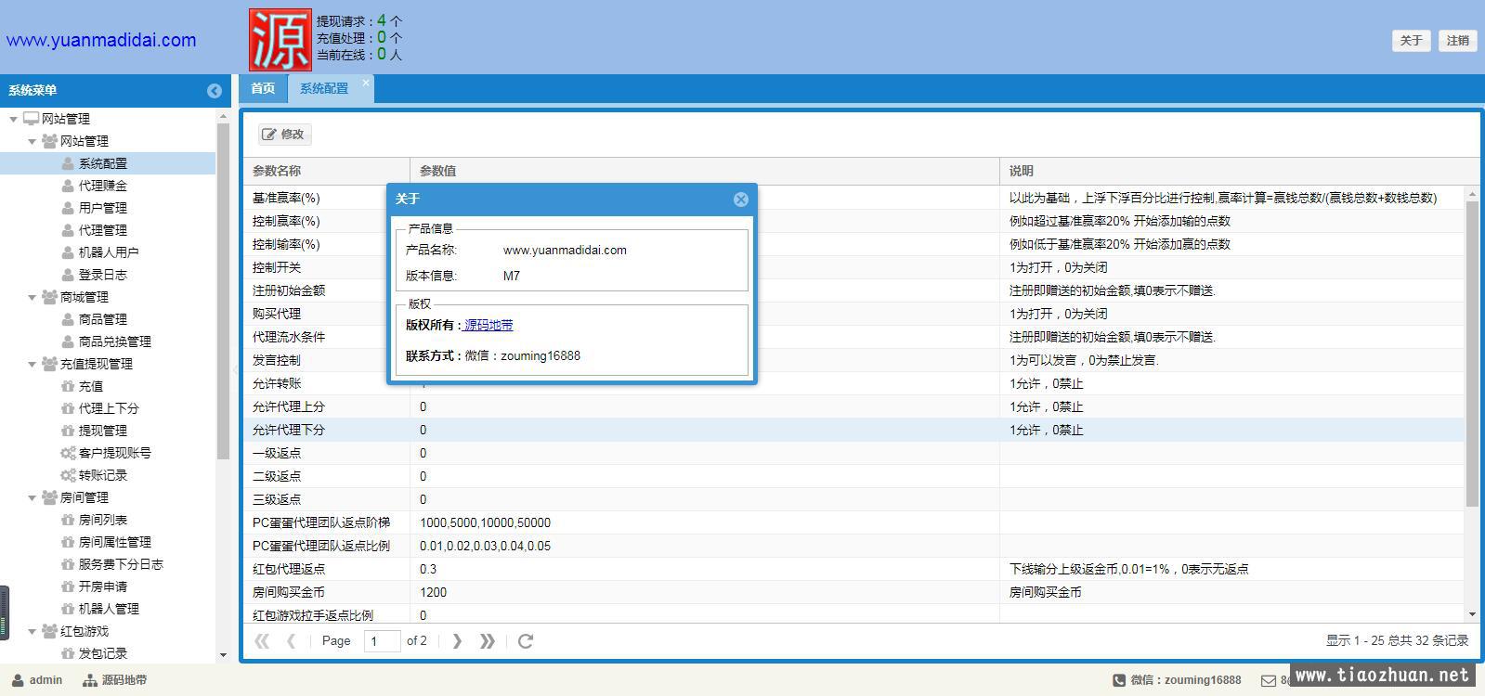Open 提现管理 in sidebar tree
This screenshot has height=696, width=1485.
(102, 431)
